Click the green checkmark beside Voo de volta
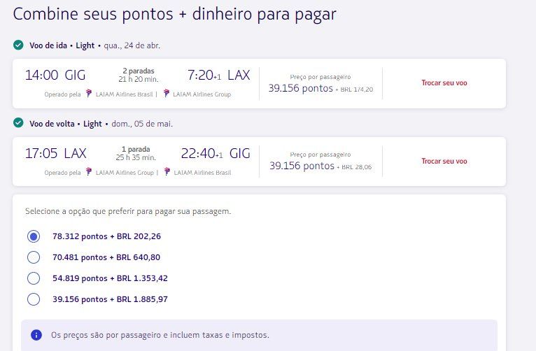536x351 pixels. 18,124
